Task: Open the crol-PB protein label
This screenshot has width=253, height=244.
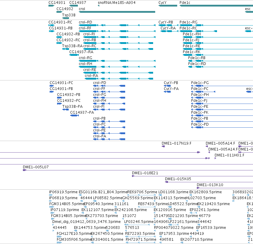Action: tap(99, 118)
